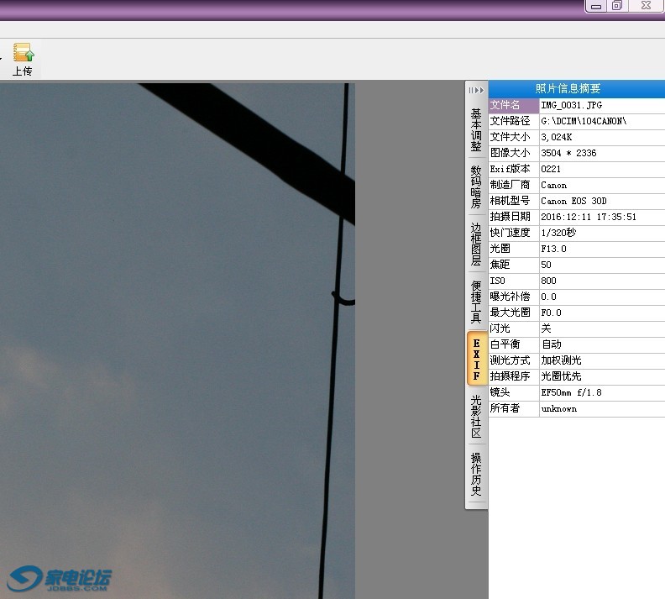Click the white balance value 自动
This screenshot has height=599, width=665.
[551, 344]
